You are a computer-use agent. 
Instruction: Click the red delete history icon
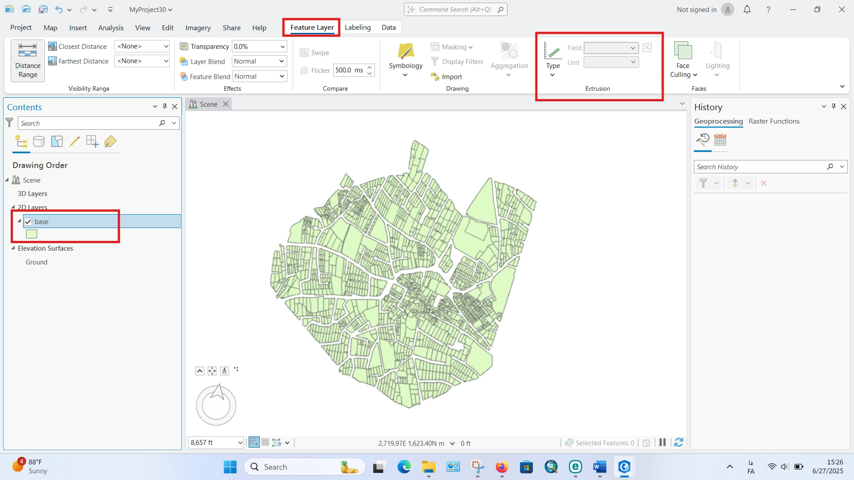[x=764, y=183]
